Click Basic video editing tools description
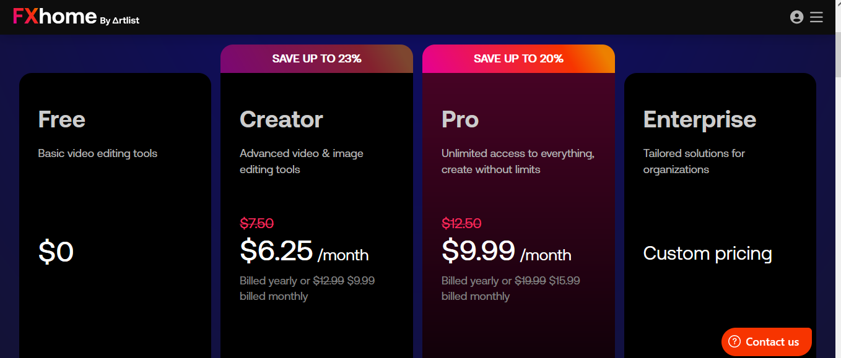 98,153
